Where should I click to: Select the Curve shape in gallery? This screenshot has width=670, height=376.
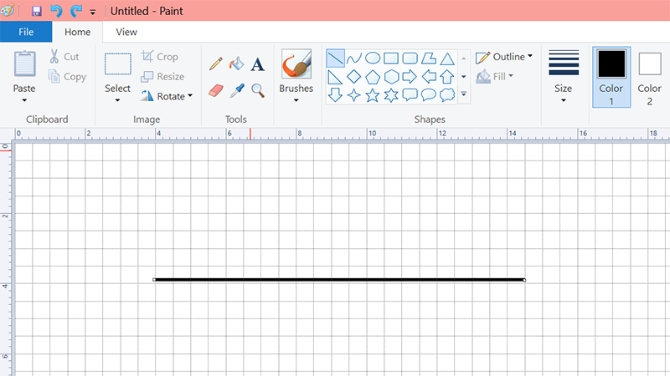pos(354,58)
